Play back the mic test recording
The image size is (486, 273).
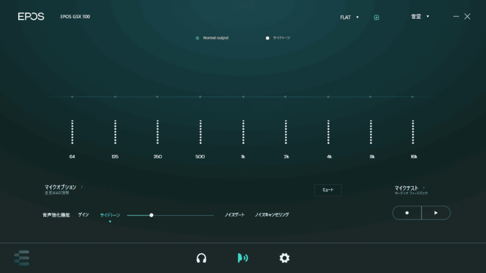click(436, 213)
